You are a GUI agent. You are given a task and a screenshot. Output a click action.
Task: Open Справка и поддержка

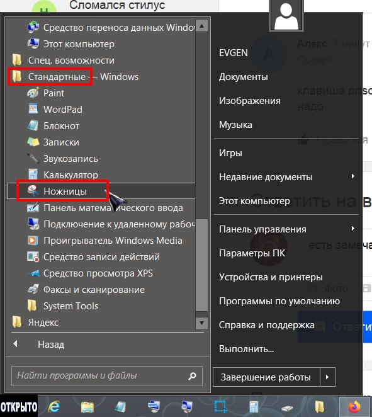coord(266,325)
